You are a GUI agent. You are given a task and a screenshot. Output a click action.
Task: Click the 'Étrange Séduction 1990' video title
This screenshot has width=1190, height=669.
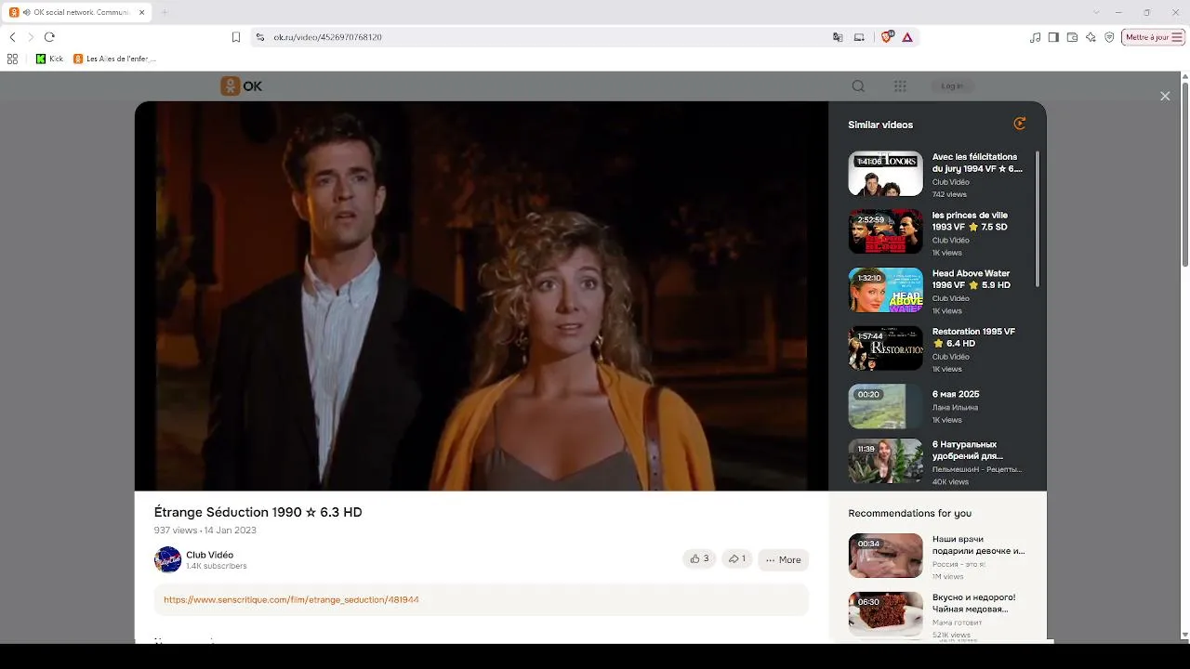258,512
